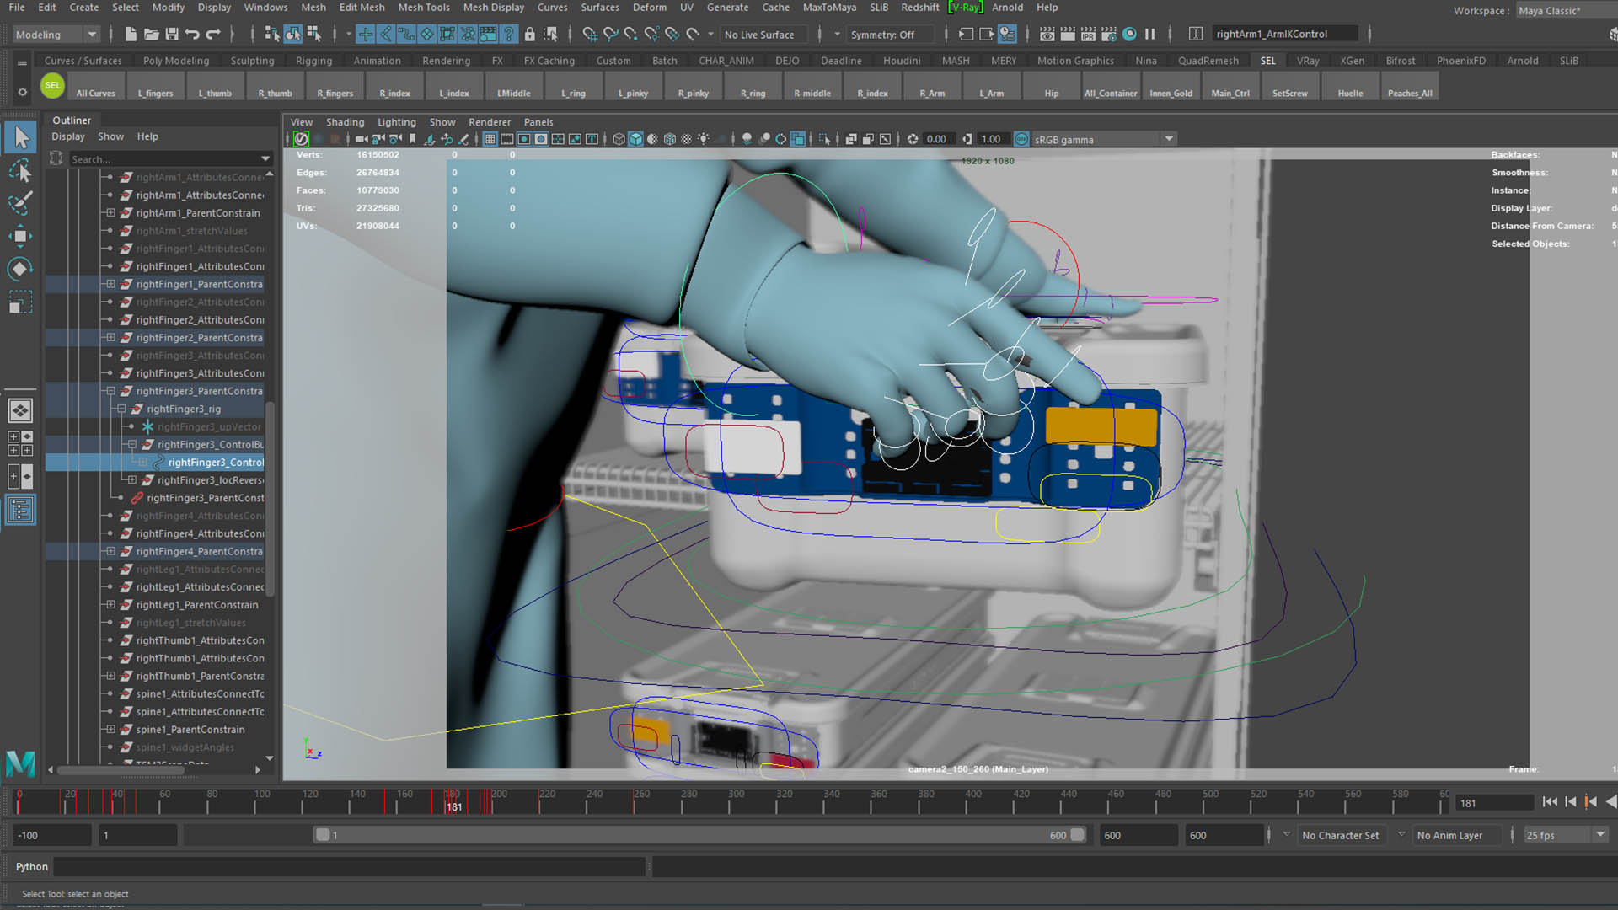Click the R_fingers shelf button
Image resolution: width=1618 pixels, height=910 pixels.
335,87
